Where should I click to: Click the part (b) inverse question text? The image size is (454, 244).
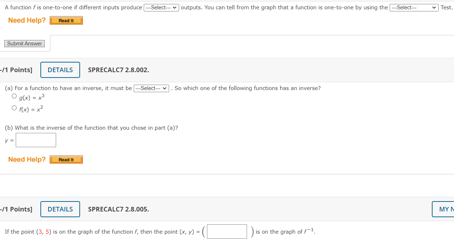91,128
